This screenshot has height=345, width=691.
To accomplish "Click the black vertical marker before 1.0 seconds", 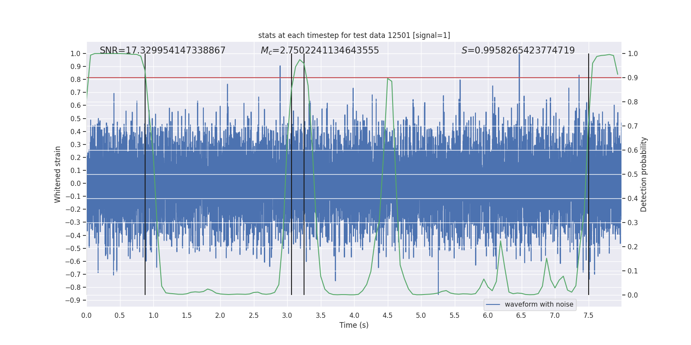I will click(145, 172).
